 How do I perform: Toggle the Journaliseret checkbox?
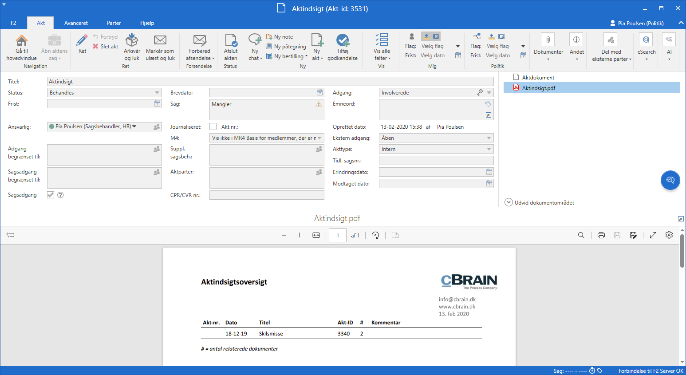[213, 126]
